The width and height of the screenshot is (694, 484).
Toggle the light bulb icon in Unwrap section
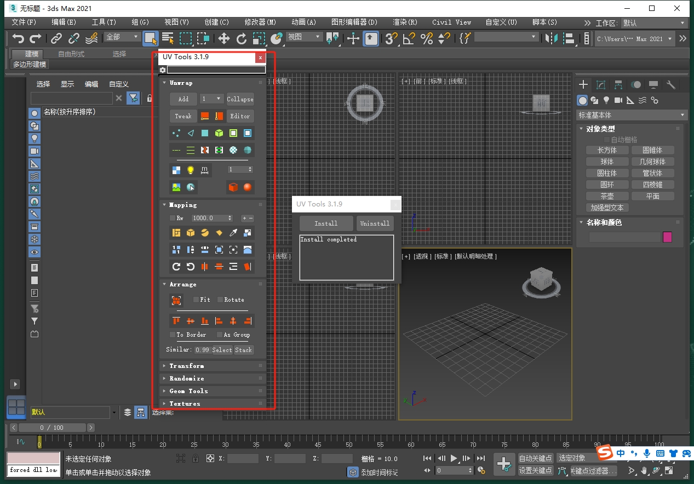[191, 170]
